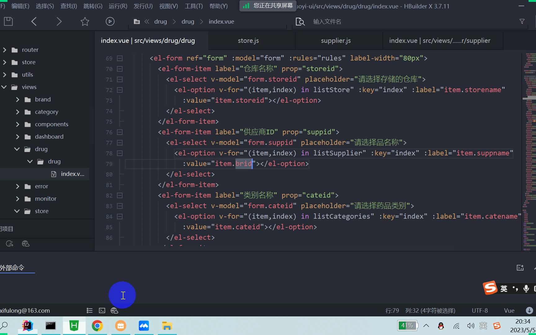Click the run play icon in toolbar
The width and height of the screenshot is (536, 335).
110,21
